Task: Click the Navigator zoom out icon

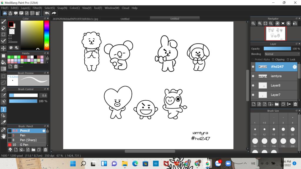Action: (271, 23)
